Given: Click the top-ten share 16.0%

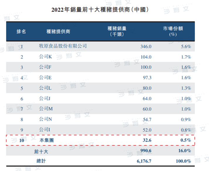Looking at the screenshot, I should pos(185,151).
